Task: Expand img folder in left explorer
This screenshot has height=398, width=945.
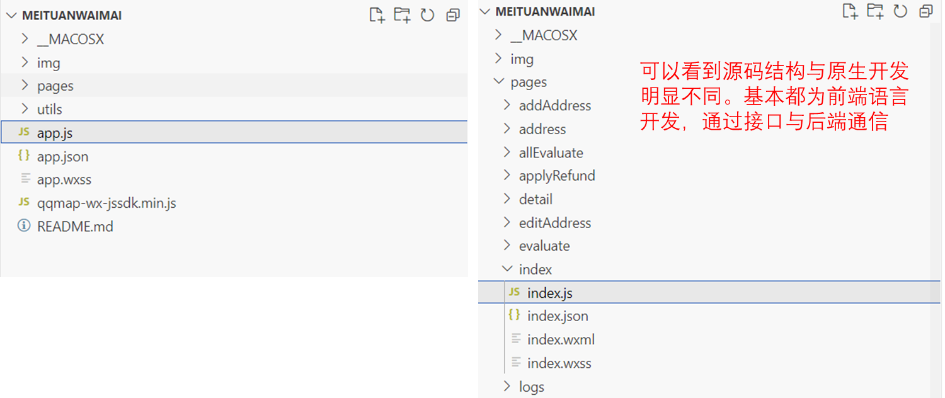Action: pyautogui.click(x=25, y=62)
